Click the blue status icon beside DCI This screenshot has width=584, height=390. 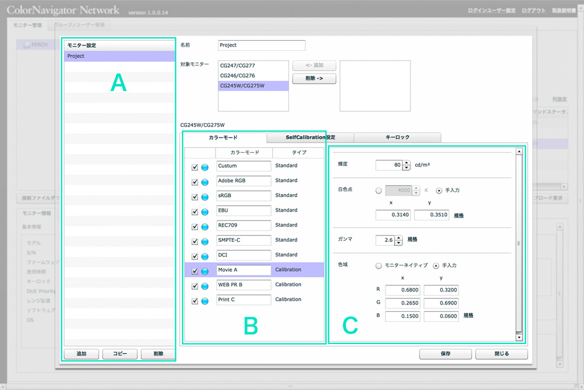[205, 257]
